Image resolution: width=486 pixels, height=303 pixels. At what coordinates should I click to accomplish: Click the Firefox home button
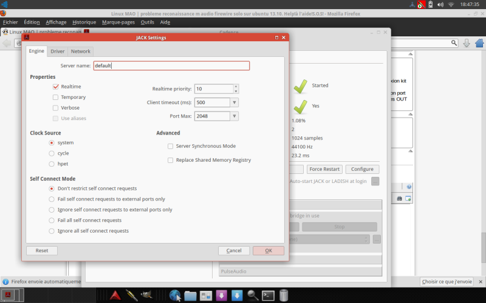click(479, 43)
